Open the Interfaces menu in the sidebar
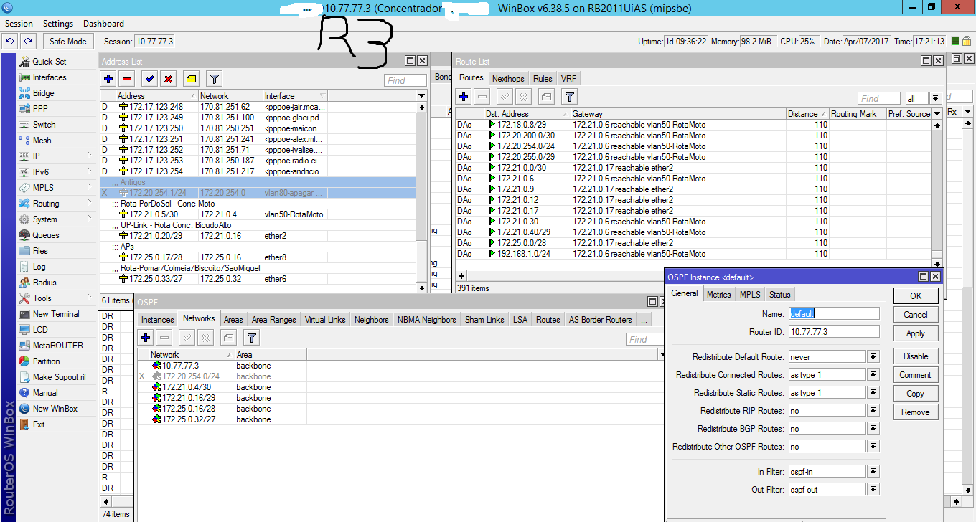This screenshot has width=976, height=522. click(x=49, y=77)
